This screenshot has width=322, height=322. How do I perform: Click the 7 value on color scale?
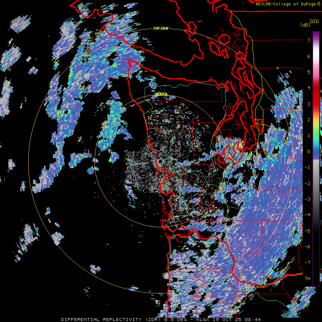pos(309,40)
